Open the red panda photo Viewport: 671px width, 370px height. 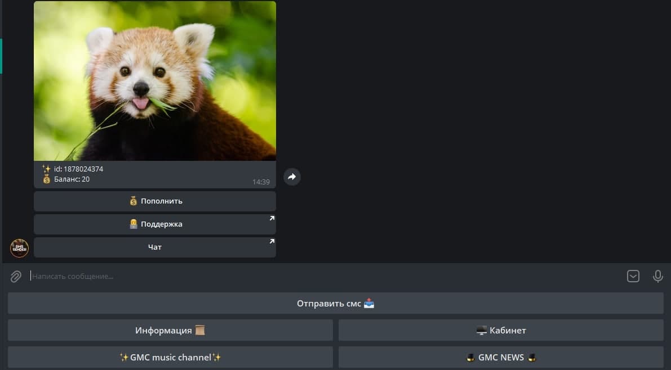(155, 81)
